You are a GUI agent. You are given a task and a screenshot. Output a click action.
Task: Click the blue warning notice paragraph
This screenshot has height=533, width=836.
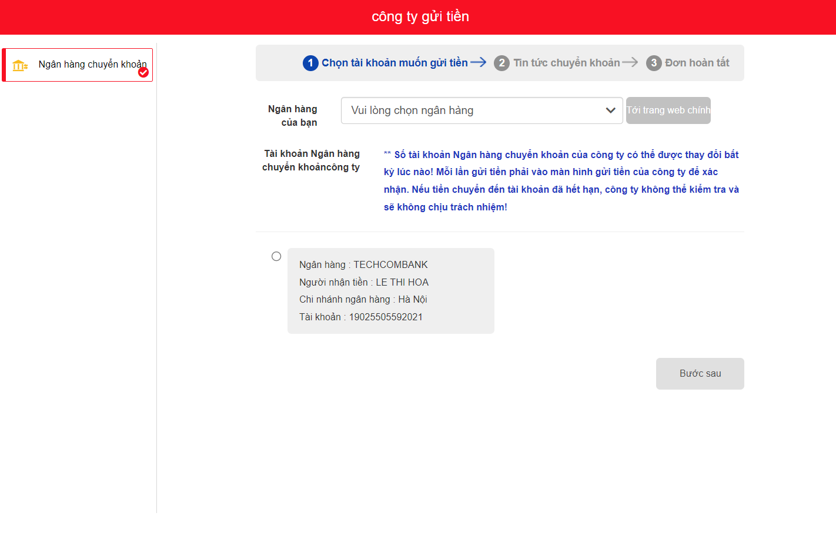pos(561,181)
